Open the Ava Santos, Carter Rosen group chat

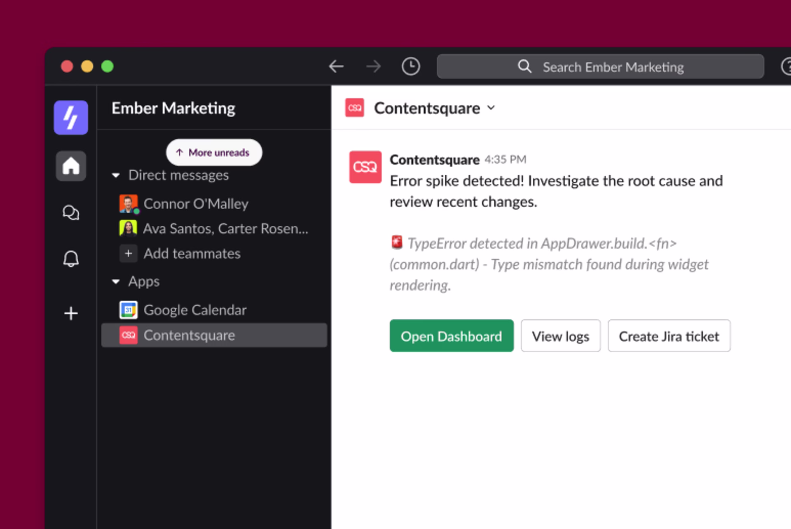click(214, 229)
